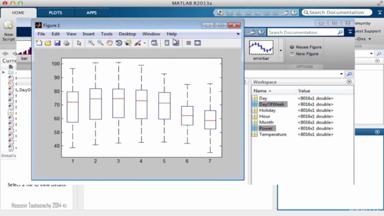Open the Desktop menu in Figure 1
Image resolution: width=384 pixels, height=216 pixels.
coord(127,34)
